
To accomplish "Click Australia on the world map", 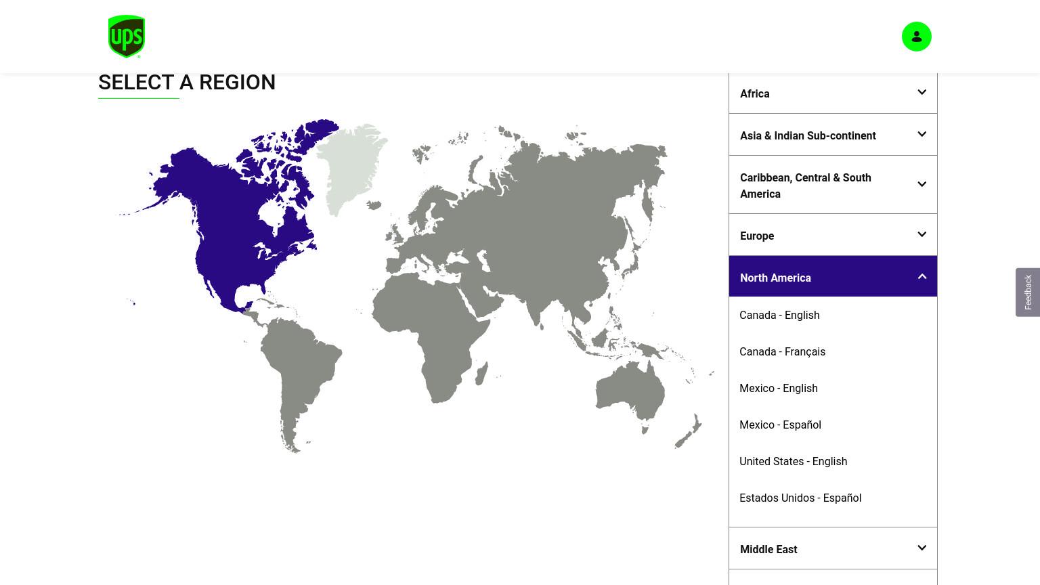I will click(x=630, y=391).
